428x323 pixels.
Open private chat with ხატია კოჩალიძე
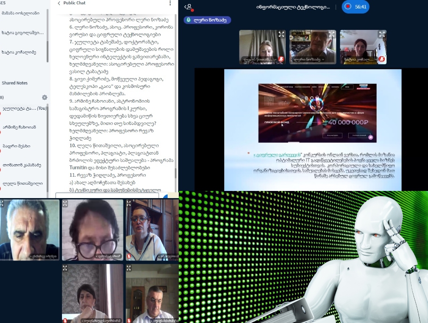[19, 52]
